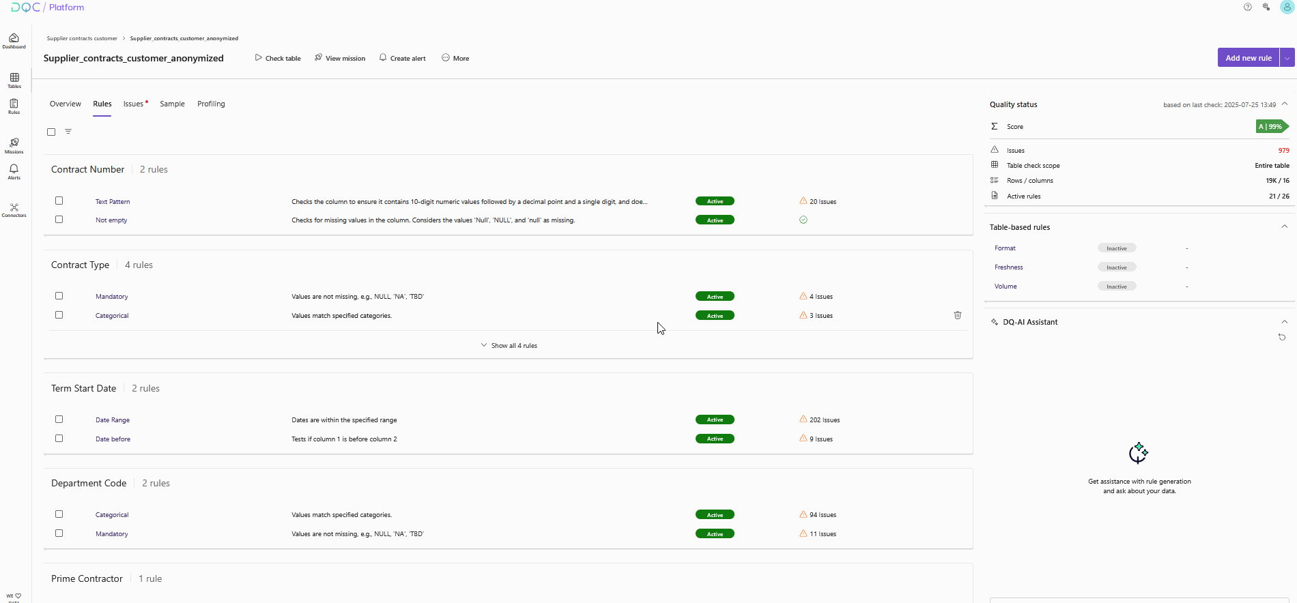Select the Date before rule checkbox
1297x603 pixels.
[59, 439]
